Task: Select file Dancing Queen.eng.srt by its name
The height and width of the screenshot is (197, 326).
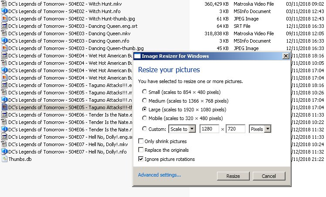Action: pos(73,26)
